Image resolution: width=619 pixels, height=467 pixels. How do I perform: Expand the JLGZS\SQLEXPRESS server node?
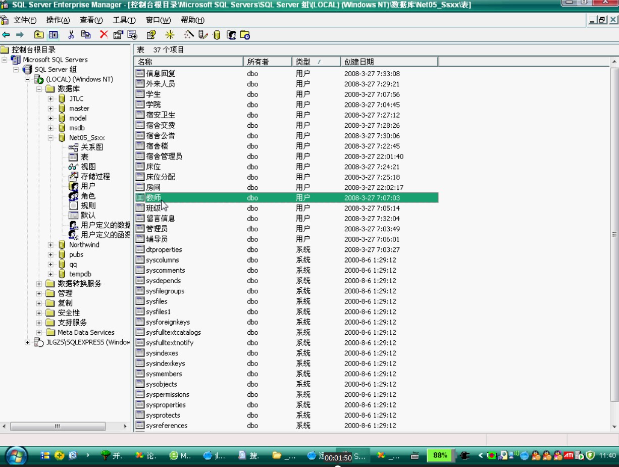(x=27, y=342)
